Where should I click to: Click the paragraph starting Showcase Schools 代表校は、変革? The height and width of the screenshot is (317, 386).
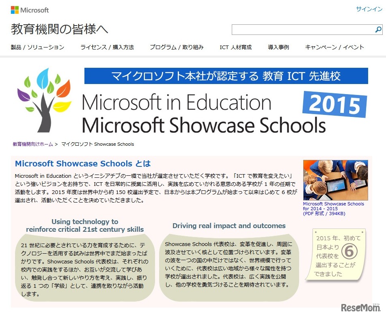[229, 264]
